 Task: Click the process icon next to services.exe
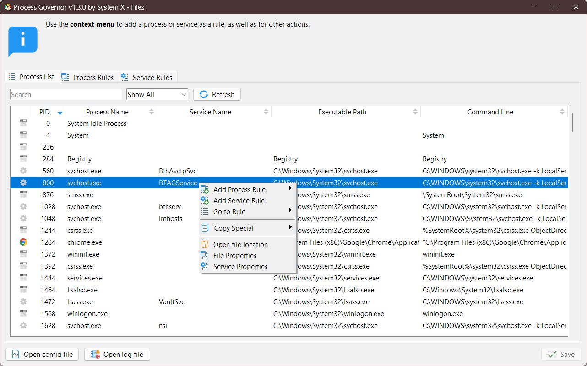24,278
